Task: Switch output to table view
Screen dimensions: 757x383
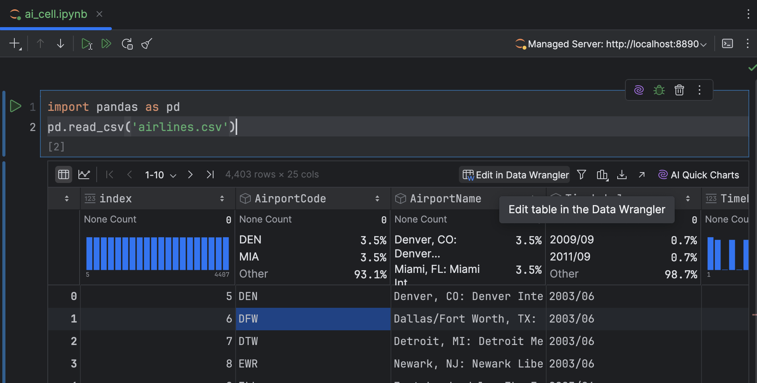Action: tap(64, 175)
